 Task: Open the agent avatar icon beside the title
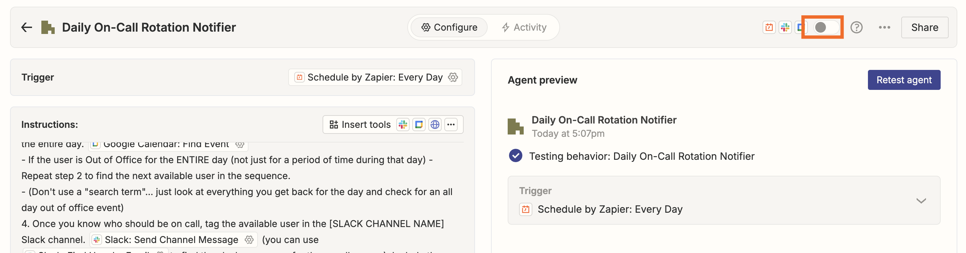(x=48, y=27)
